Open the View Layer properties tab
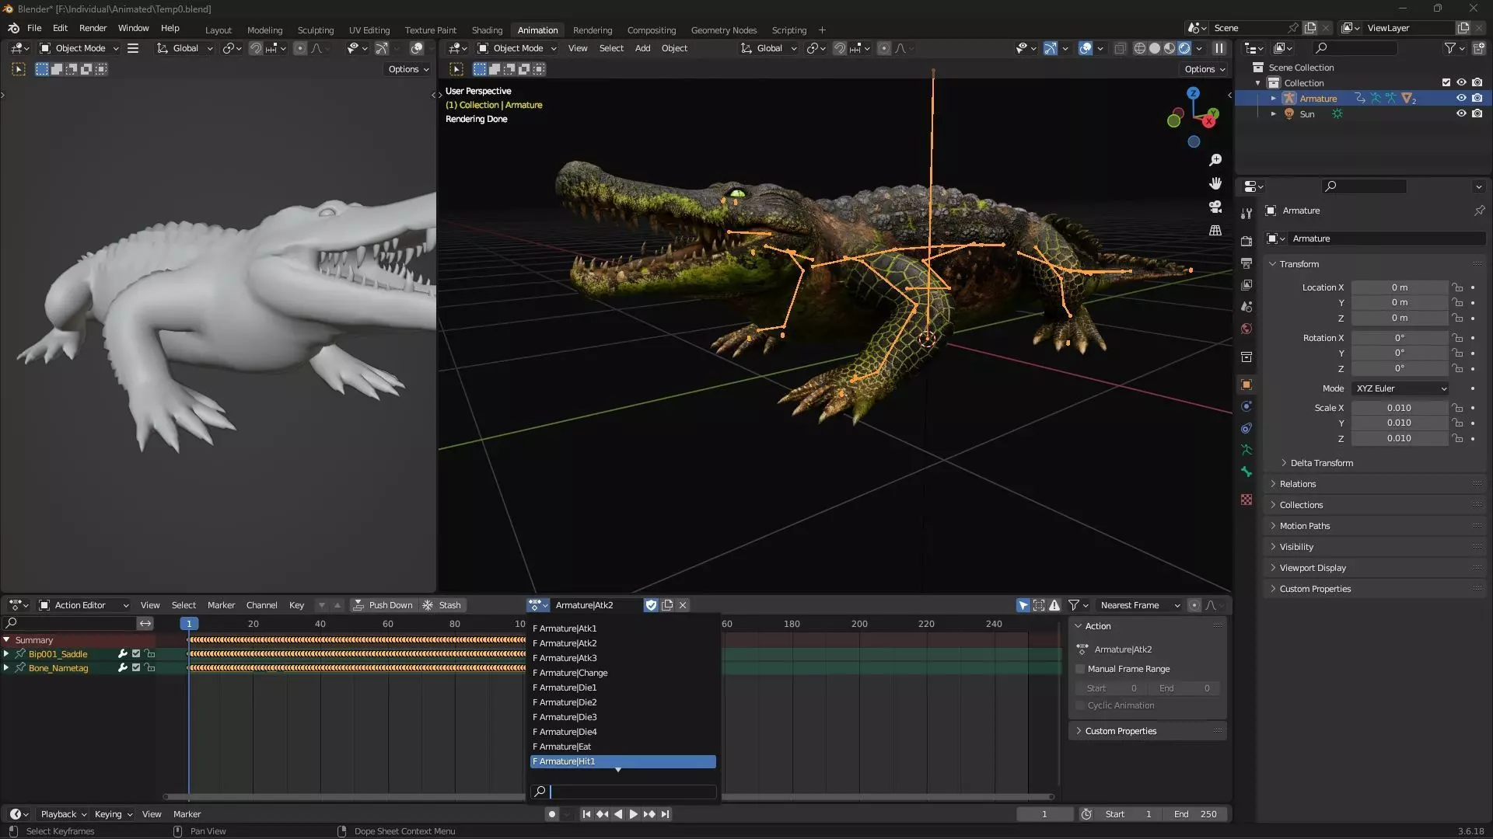 (1246, 285)
